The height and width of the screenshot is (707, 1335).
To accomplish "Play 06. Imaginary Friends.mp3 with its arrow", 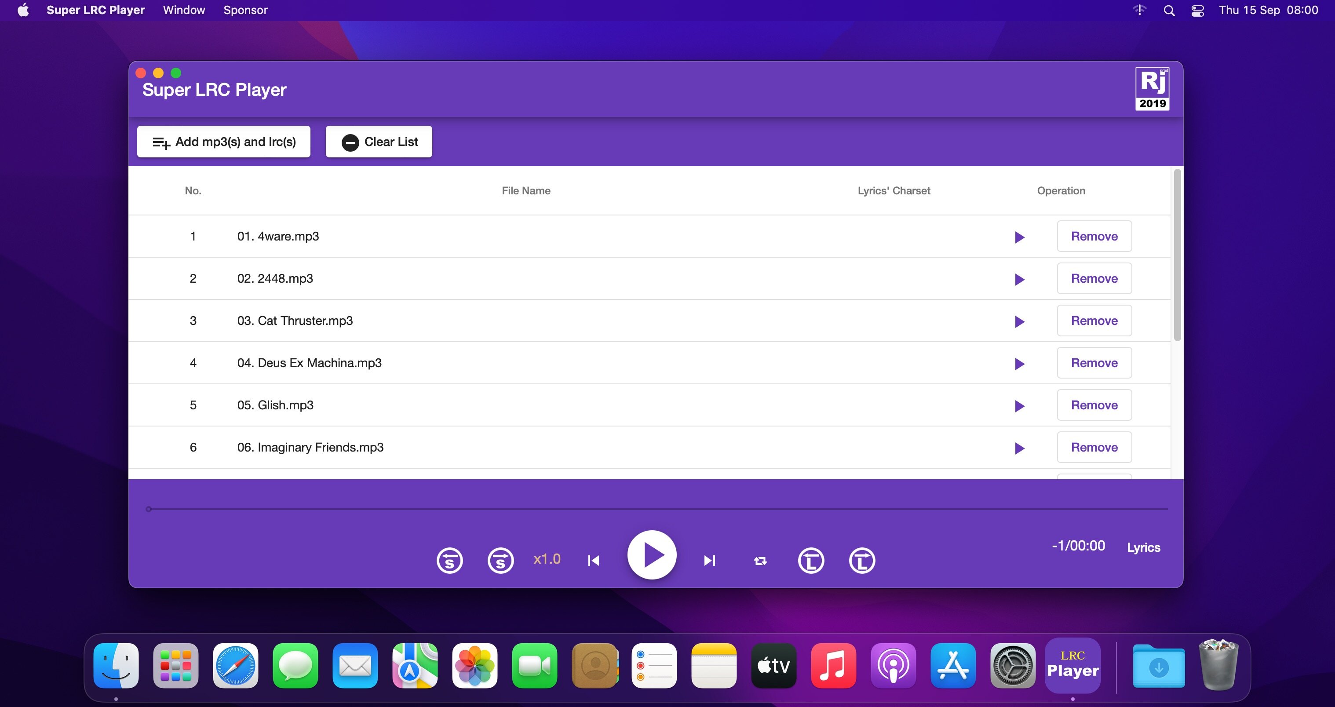I will tap(1019, 448).
